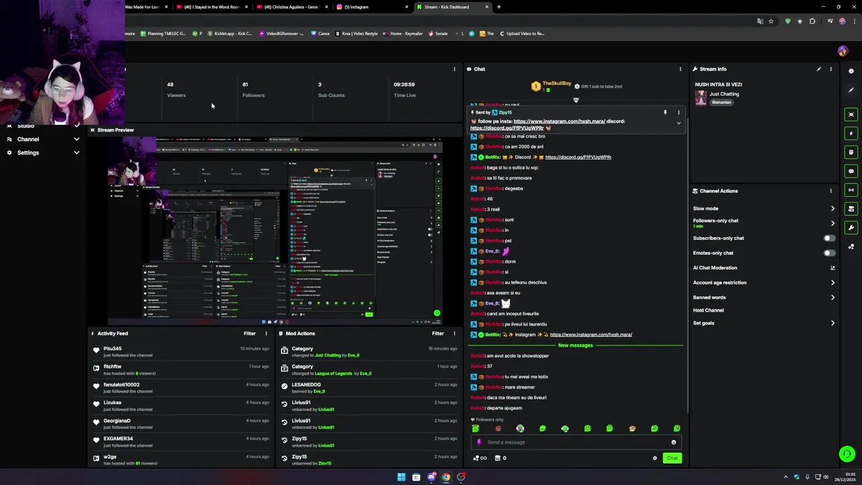The width and height of the screenshot is (862, 485).
Task: Click the green support bubble icon
Action: (847, 454)
